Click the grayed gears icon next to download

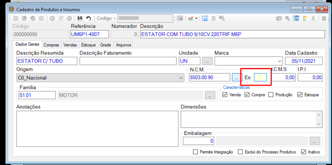pyautogui.click(x=222, y=18)
